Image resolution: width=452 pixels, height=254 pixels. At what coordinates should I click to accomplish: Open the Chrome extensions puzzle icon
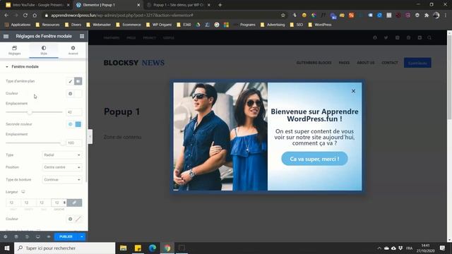click(x=427, y=16)
